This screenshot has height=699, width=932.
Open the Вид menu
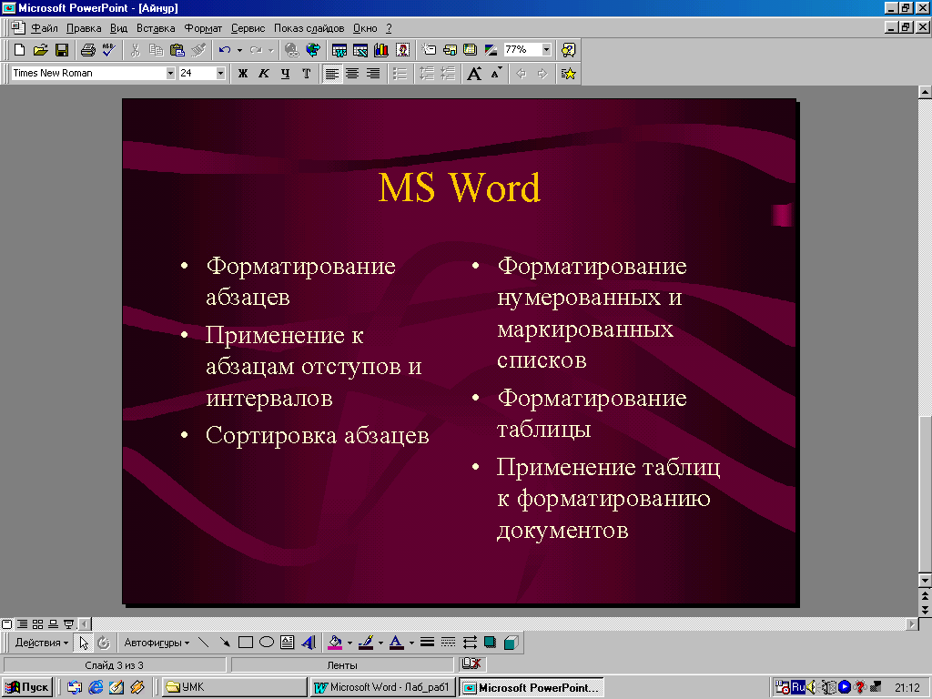tap(119, 28)
